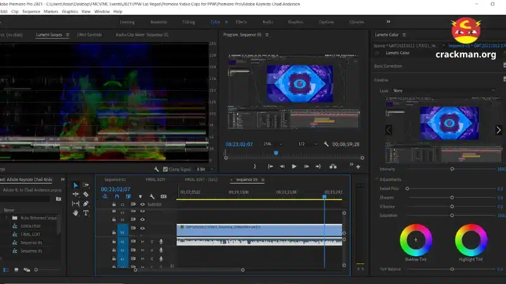Open the 25% zoom level dropdown
506x284 pixels.
[x=273, y=145]
